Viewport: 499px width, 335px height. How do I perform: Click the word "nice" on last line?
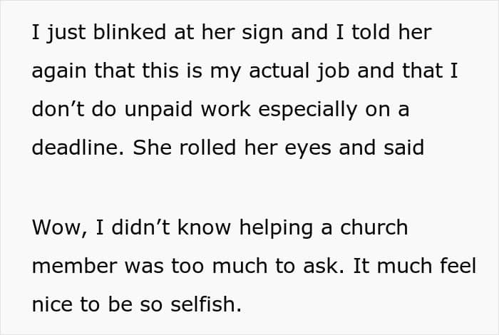pos(52,304)
